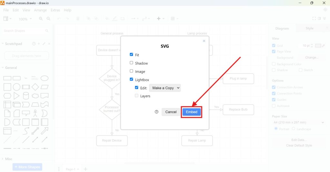
Task: Click the Zoom Out magnifier icon
Action: 48,19
